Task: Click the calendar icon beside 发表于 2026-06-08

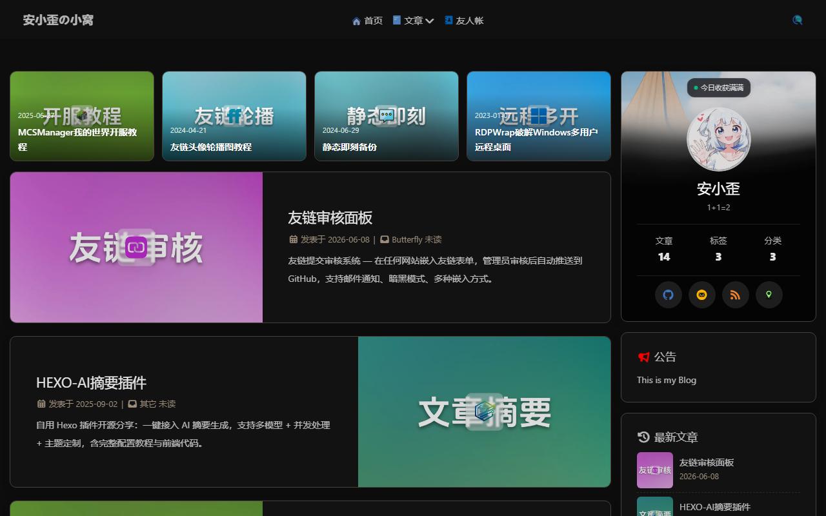Action: [x=293, y=239]
